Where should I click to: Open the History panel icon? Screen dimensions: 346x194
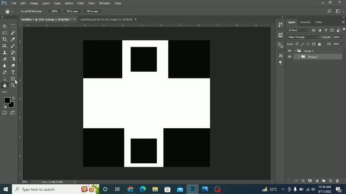(x=281, y=25)
